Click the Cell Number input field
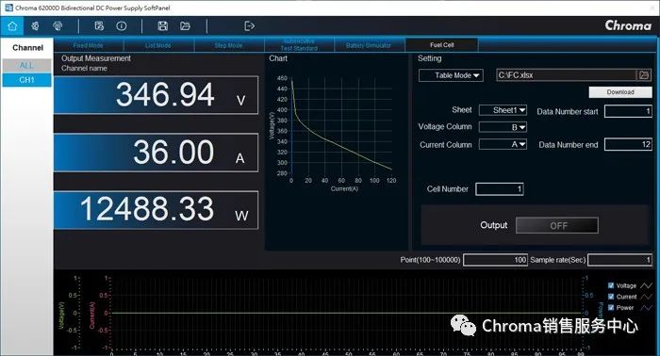 [499, 189]
